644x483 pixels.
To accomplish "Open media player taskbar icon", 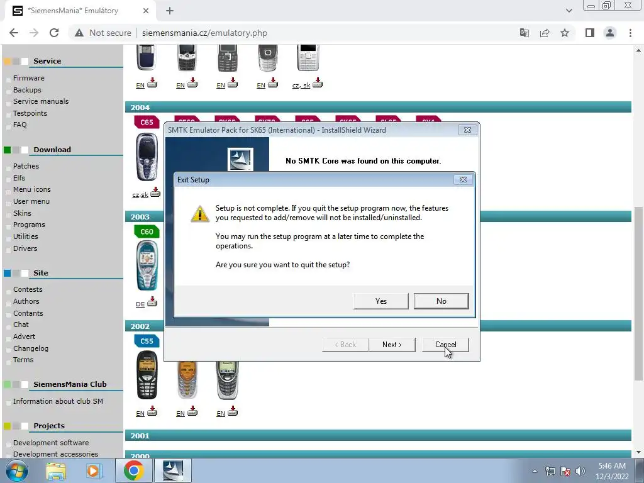I will 94,470.
